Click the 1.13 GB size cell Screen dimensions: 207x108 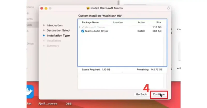coord(157,27)
